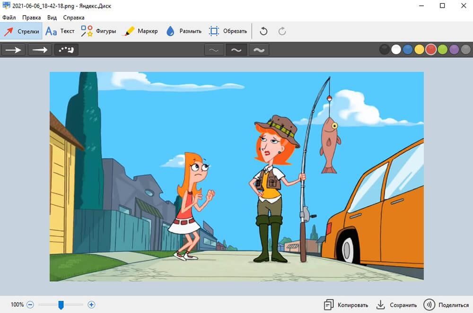Click the 100% zoom label
The image size is (473, 313).
pyautogui.click(x=17, y=304)
